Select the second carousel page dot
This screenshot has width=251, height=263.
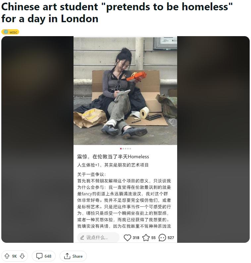123,149
